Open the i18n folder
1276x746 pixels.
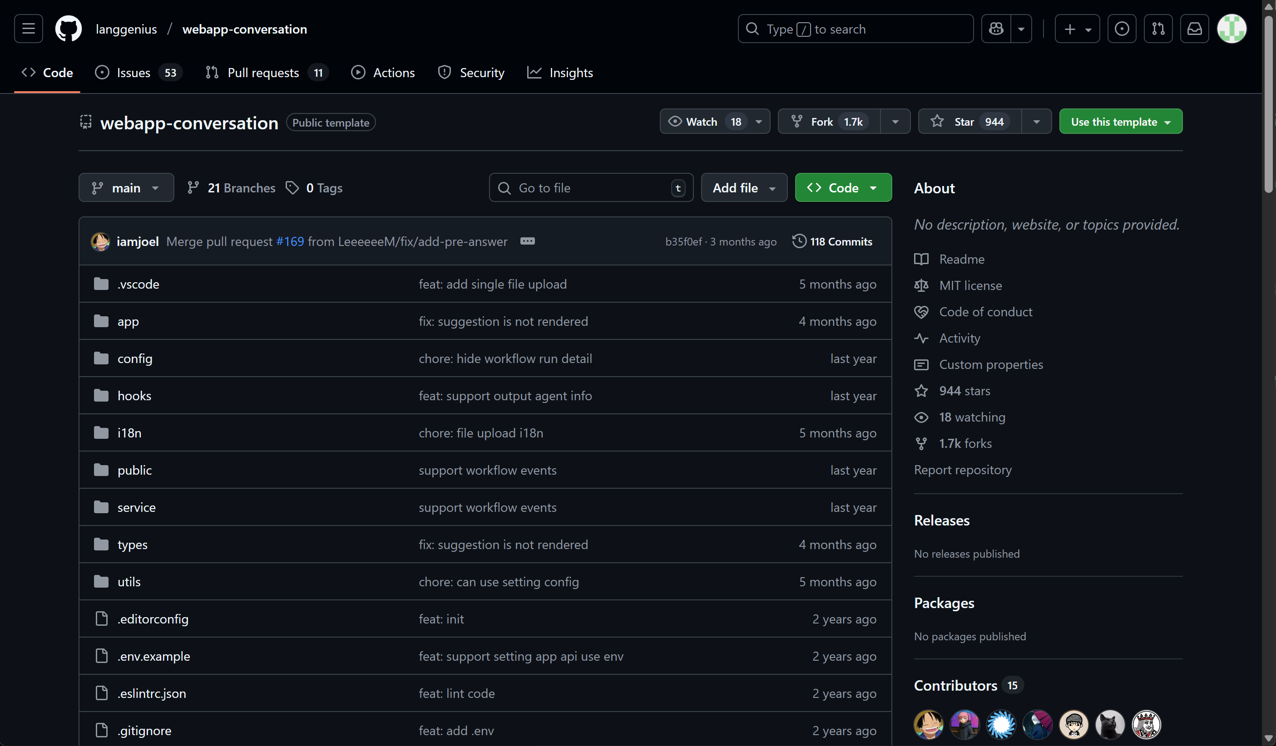[129, 433]
